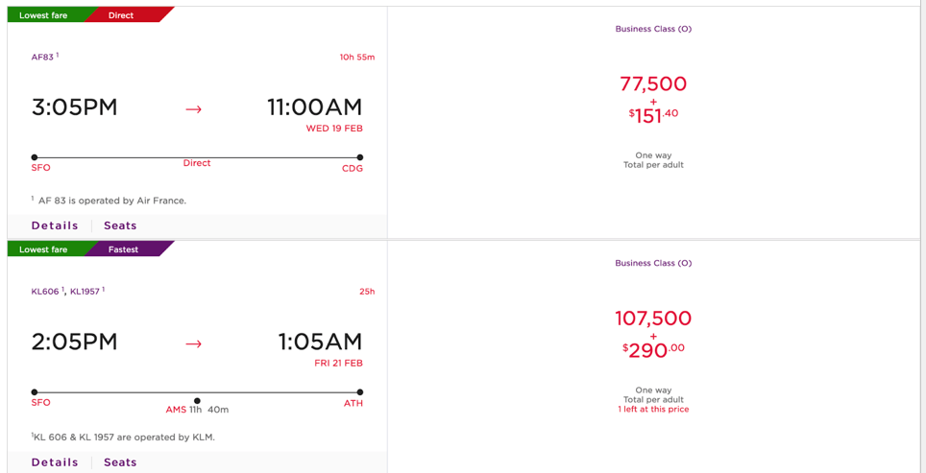
Task: Select the 107,500 points Business Class fare
Action: (x=653, y=319)
